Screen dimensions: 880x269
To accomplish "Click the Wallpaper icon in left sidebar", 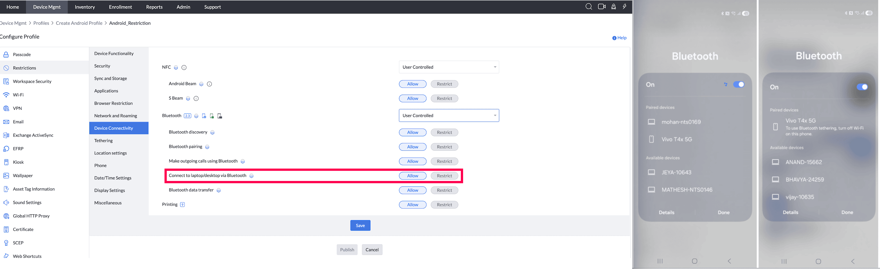I will [6, 175].
